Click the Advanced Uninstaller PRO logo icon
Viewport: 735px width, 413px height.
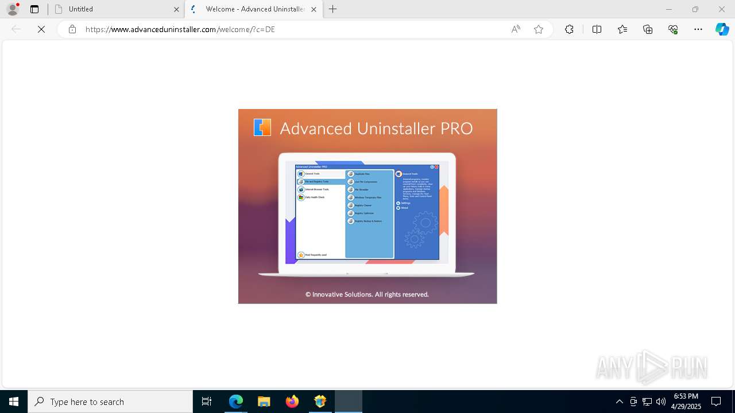tap(262, 127)
